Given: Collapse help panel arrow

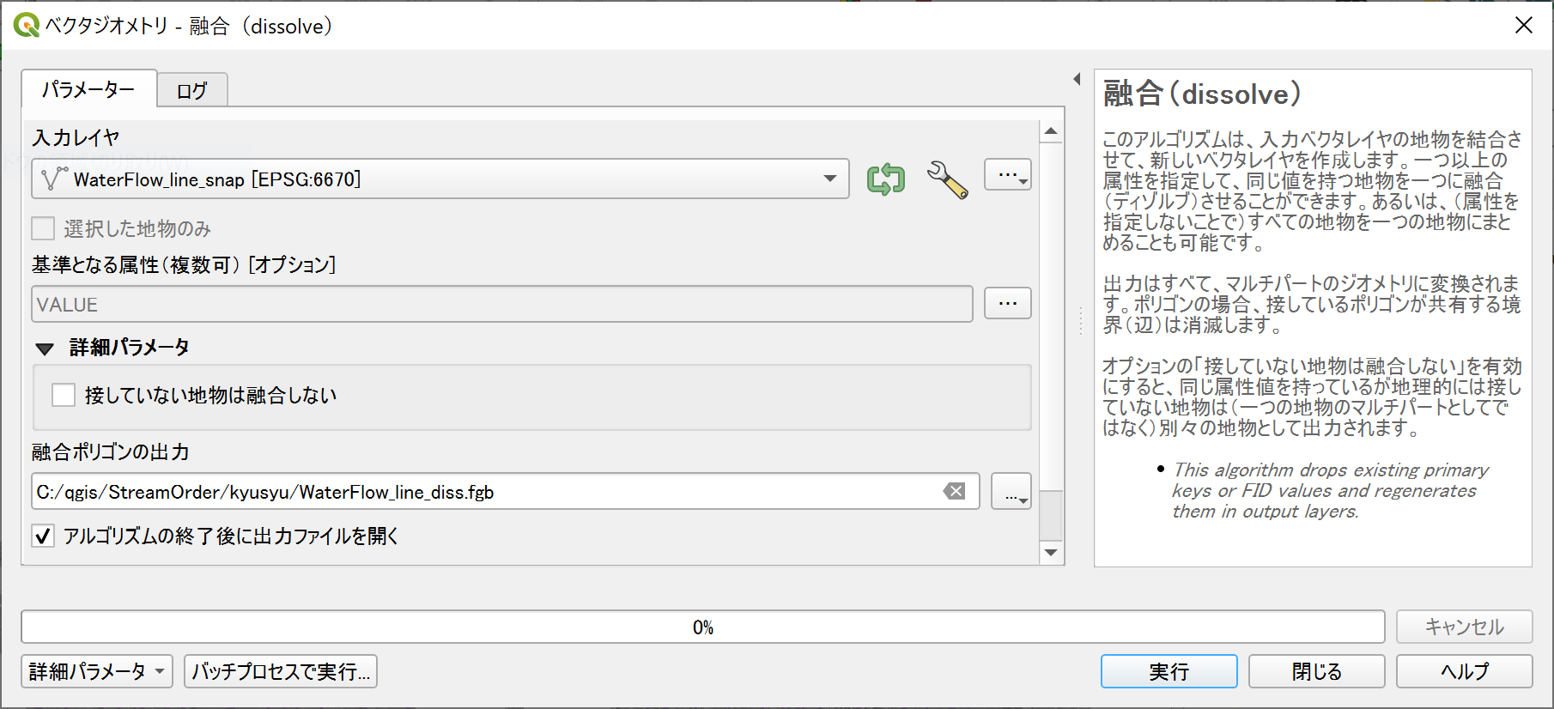Looking at the screenshot, I should pyautogui.click(x=1077, y=79).
